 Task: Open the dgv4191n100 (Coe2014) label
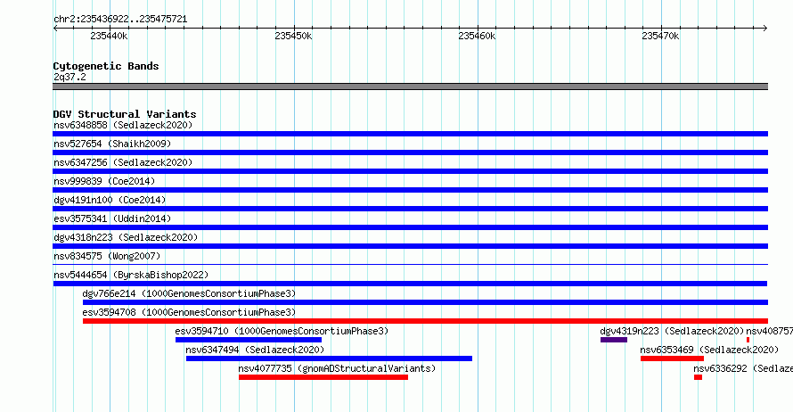click(x=110, y=200)
